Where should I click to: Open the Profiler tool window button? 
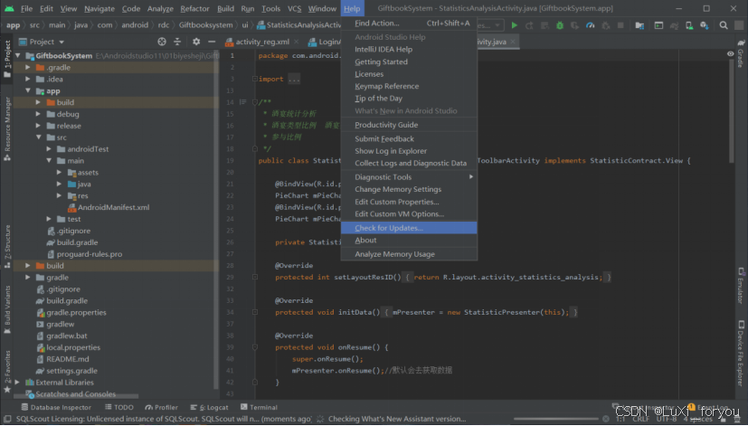pos(161,407)
